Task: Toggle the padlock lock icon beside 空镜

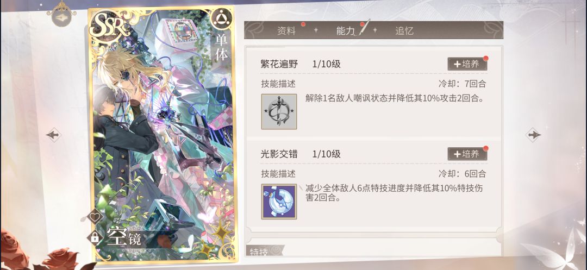Action: (x=95, y=237)
